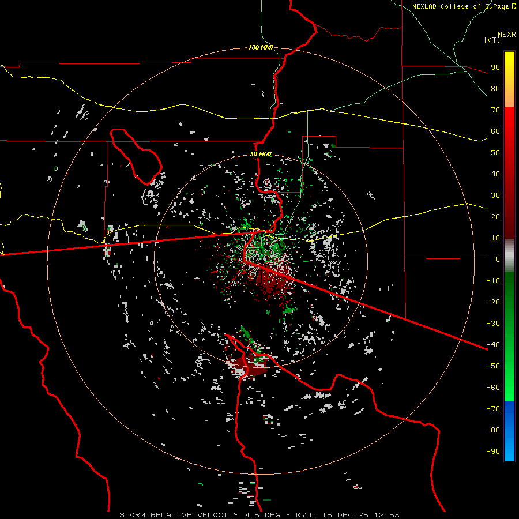Select the 30 value on velocity scale
Screen dimensions: 519x519
495,195
